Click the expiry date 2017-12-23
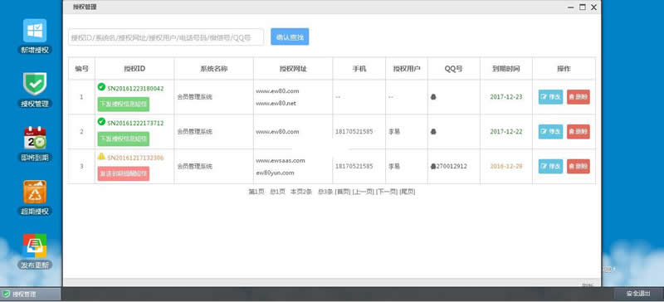 506,97
